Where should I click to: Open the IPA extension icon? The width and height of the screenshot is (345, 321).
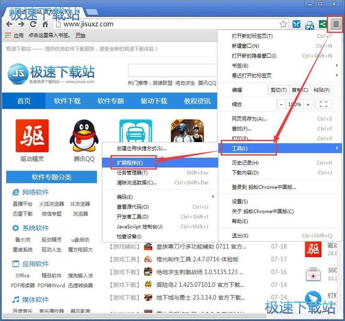(x=310, y=25)
